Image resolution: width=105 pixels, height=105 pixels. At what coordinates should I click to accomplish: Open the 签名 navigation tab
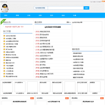click(x=52, y=15)
